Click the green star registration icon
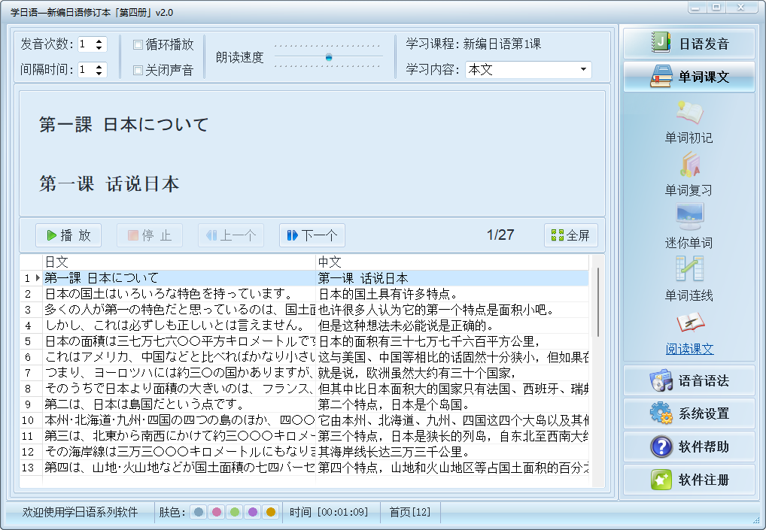Viewport: 766px width, 530px height. 661,480
